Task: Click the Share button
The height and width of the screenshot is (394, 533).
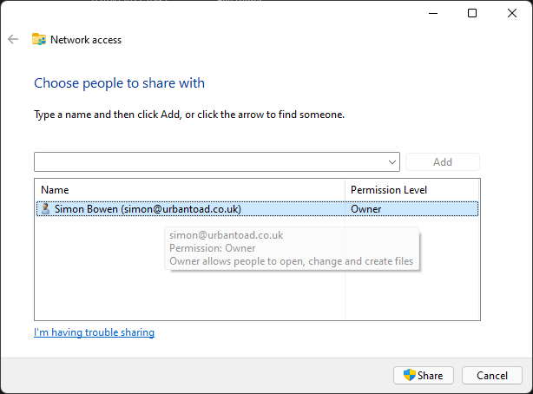Action: click(424, 375)
